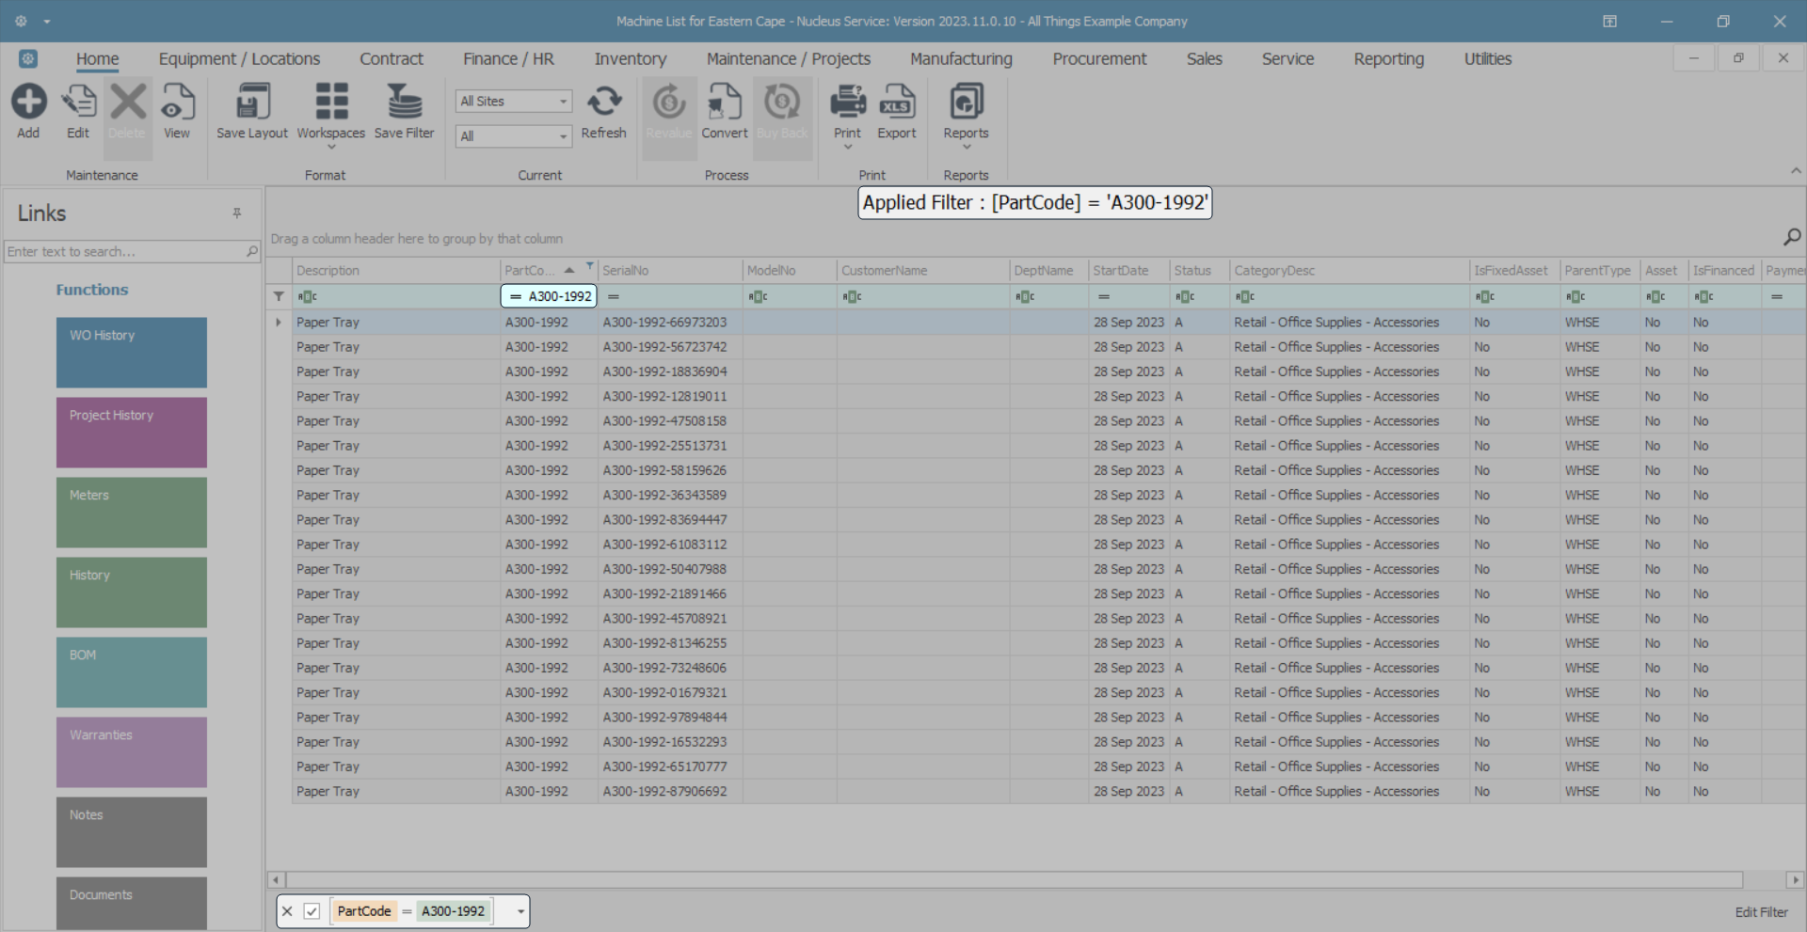Open the Workspaces menu icon
1807x932 pixels.
[x=331, y=102]
